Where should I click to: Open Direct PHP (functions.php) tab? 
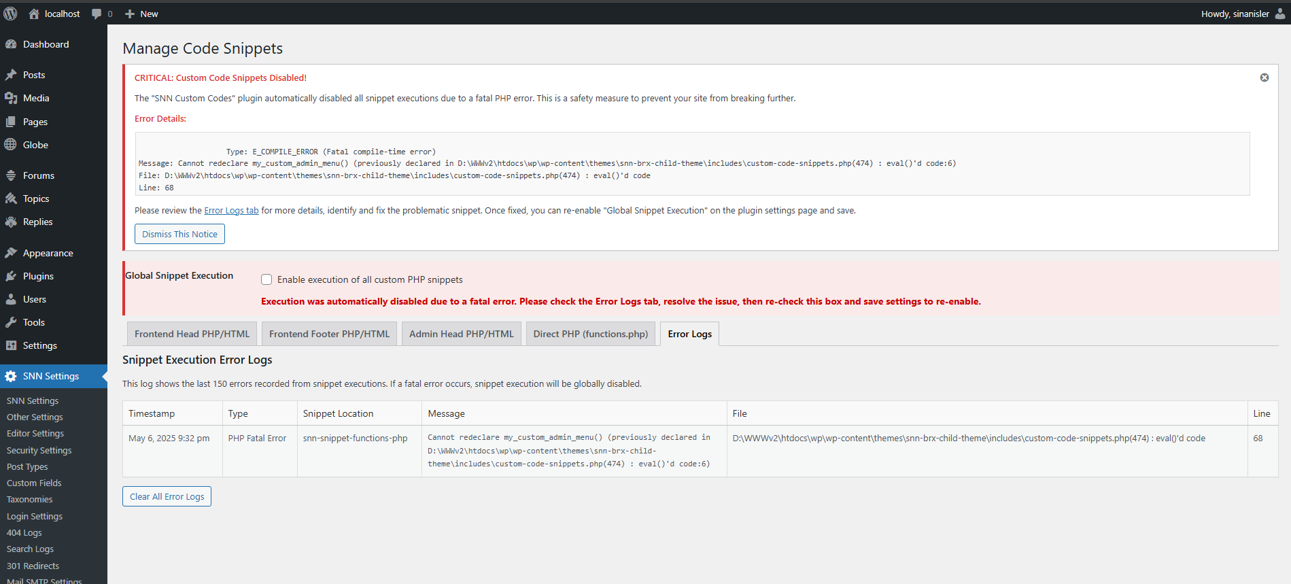click(591, 334)
